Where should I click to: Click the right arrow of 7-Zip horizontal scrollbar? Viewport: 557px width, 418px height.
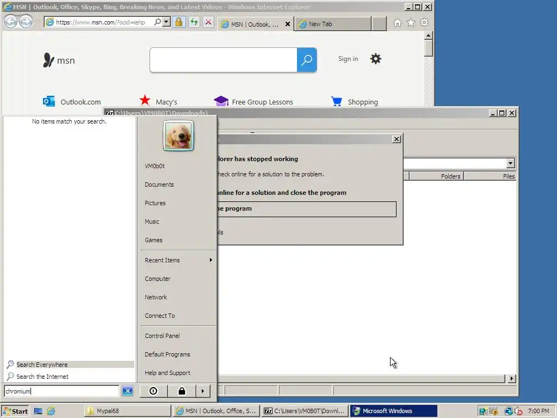tap(511, 379)
